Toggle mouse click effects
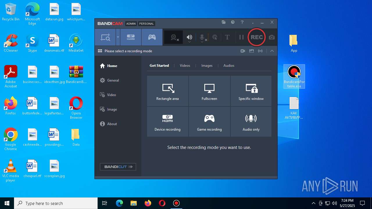The height and width of the screenshot is (209, 372). [215, 37]
